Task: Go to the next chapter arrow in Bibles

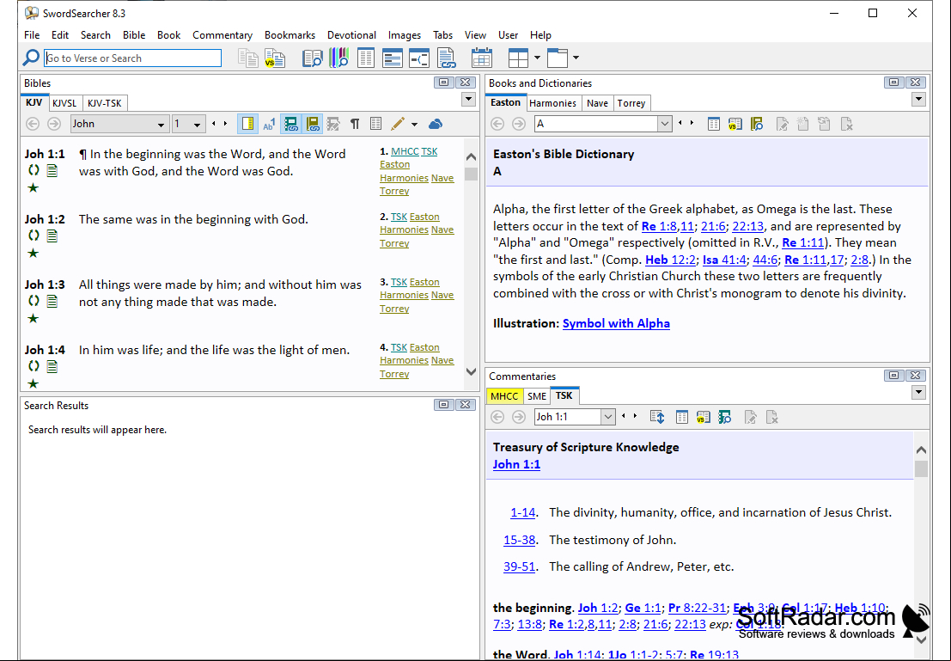Action: coord(226,124)
